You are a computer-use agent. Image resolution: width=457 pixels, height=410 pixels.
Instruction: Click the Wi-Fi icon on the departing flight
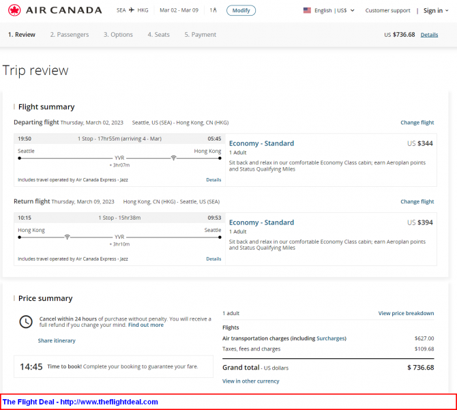coord(174,158)
